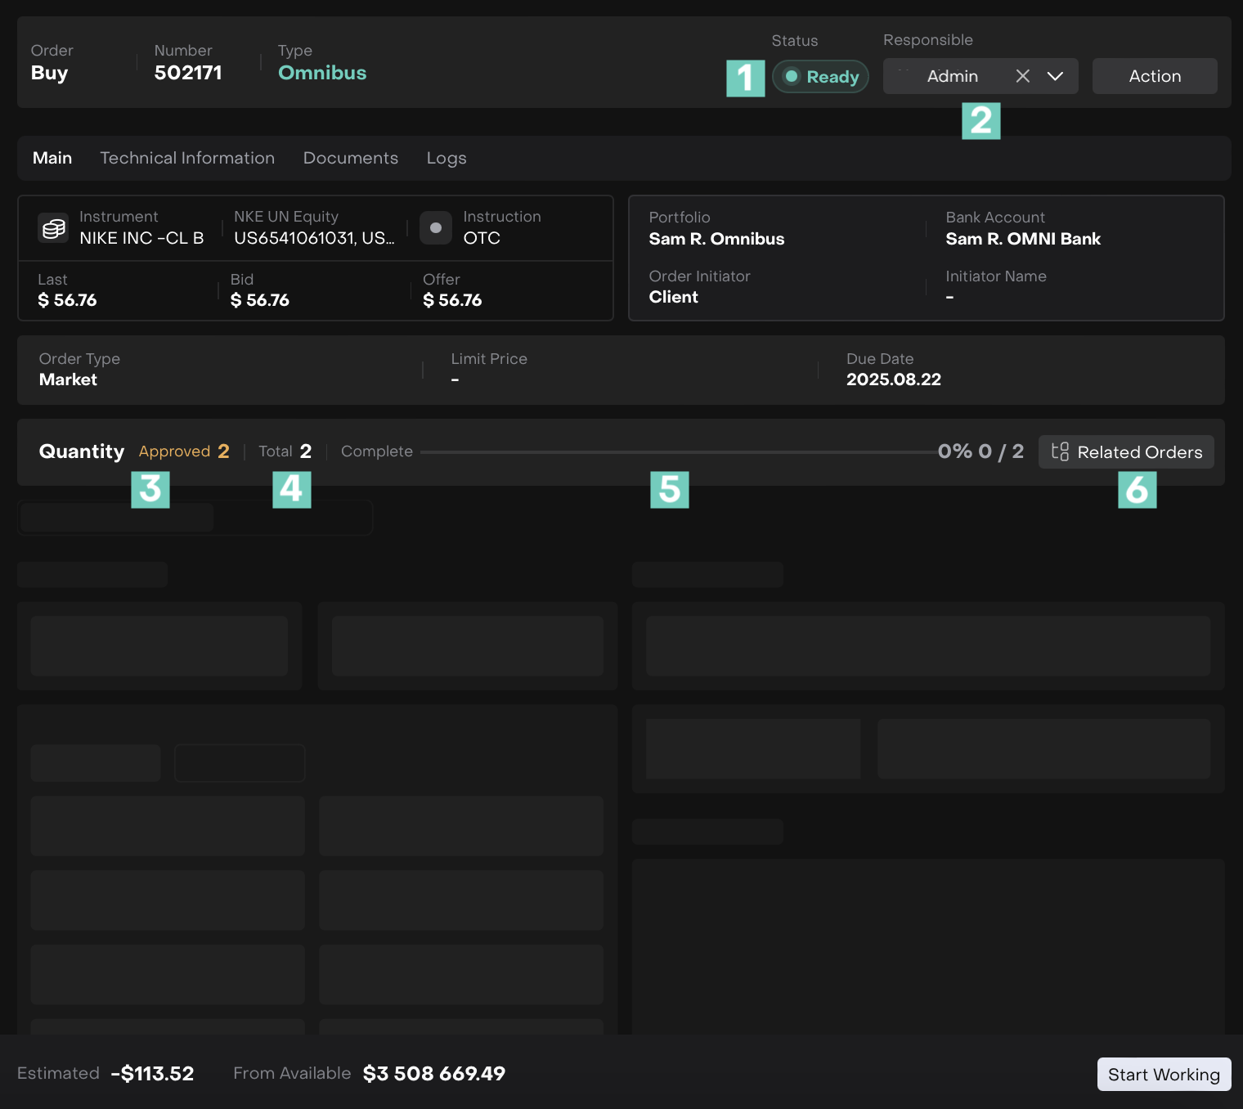
Task: Switch to the Technical Information tab
Action: point(187,158)
